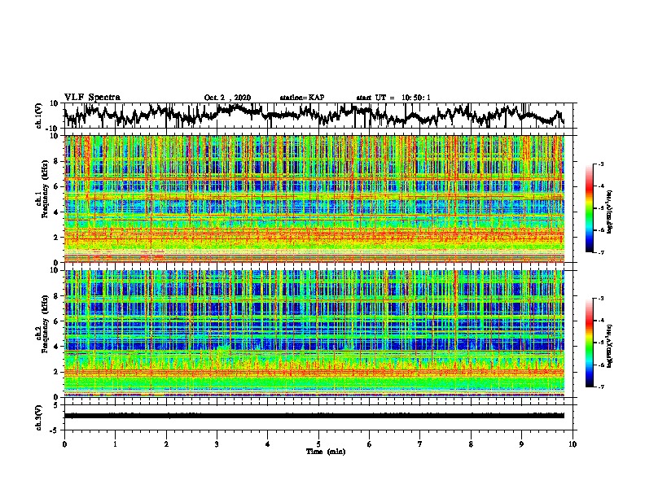Click the "VLF Spectra" title text
The height and width of the screenshot is (498, 645).
pos(92,97)
